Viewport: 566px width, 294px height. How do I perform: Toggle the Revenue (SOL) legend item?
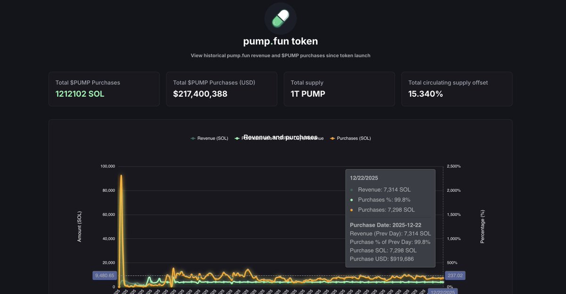click(209, 138)
